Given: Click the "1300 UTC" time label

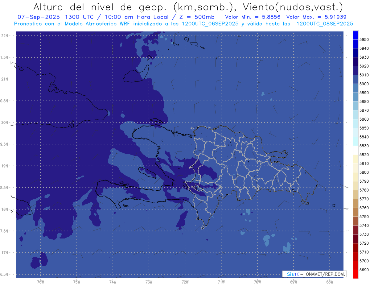Looking at the screenshot, I should tap(80, 17).
